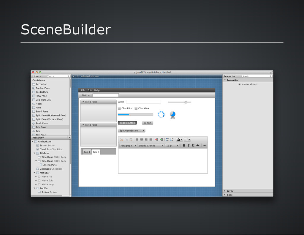304x235 pixels.
Task: Open the Edit menu on the canvas
Action: pyautogui.click(x=90, y=90)
